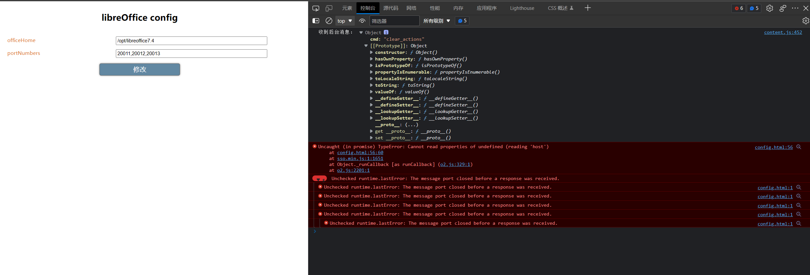Open DevTools settings gear in tab bar
This screenshot has width=810, height=275.
click(x=770, y=8)
